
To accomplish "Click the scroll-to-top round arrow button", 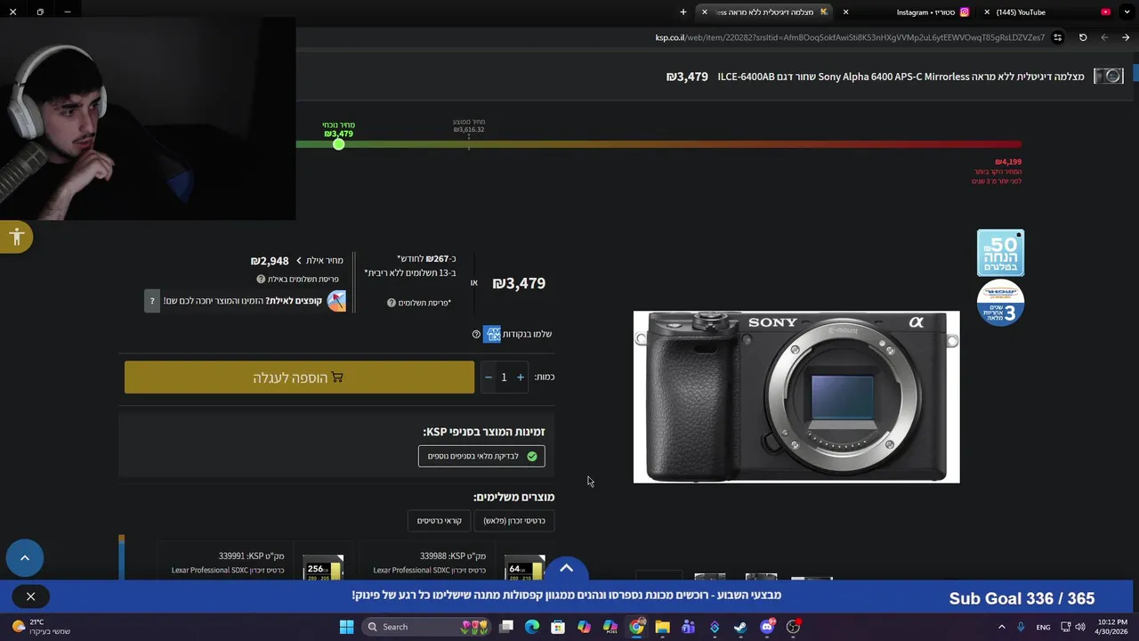I will click(x=25, y=557).
